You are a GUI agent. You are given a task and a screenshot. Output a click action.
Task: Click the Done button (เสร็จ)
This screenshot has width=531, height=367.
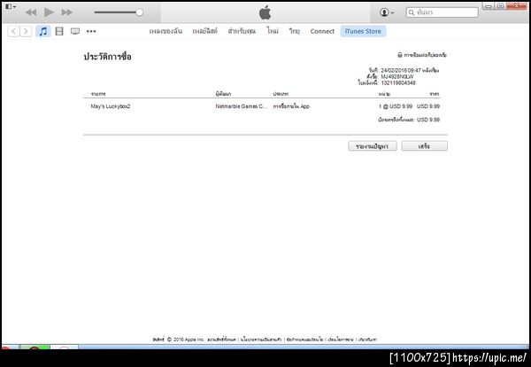coord(424,146)
